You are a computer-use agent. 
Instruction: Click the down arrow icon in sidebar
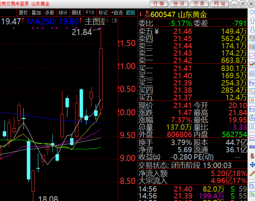coord(252,30)
